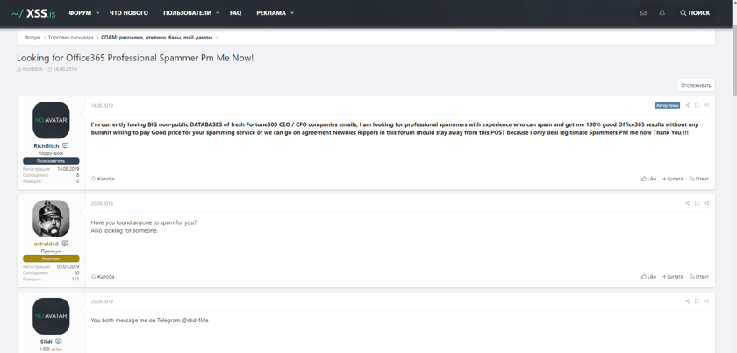737x353 pixels.
Task: Report astralded's post with Жалоба
Action: 103,277
